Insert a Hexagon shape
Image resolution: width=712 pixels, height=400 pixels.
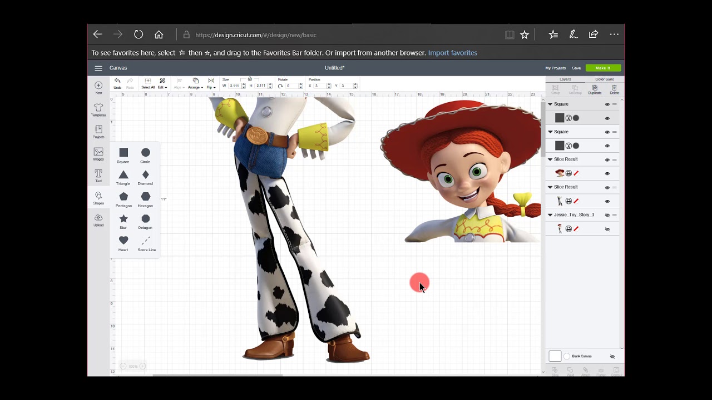click(145, 200)
